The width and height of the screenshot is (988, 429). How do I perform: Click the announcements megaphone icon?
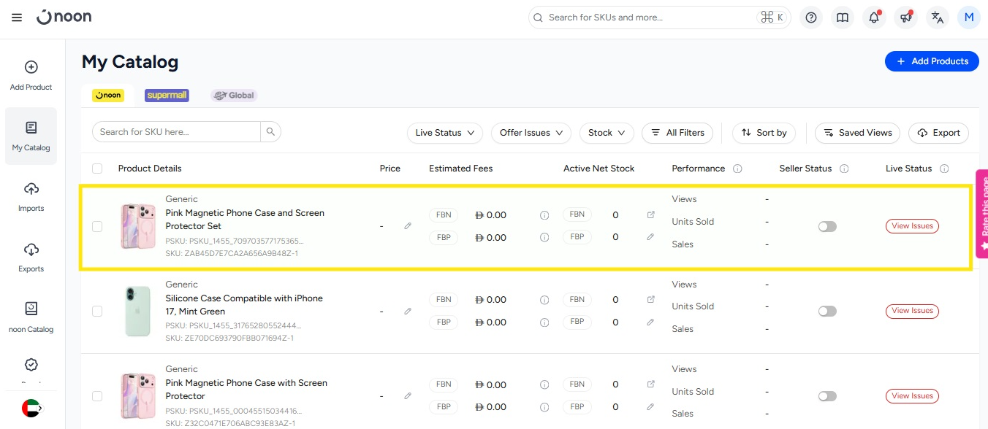click(905, 18)
